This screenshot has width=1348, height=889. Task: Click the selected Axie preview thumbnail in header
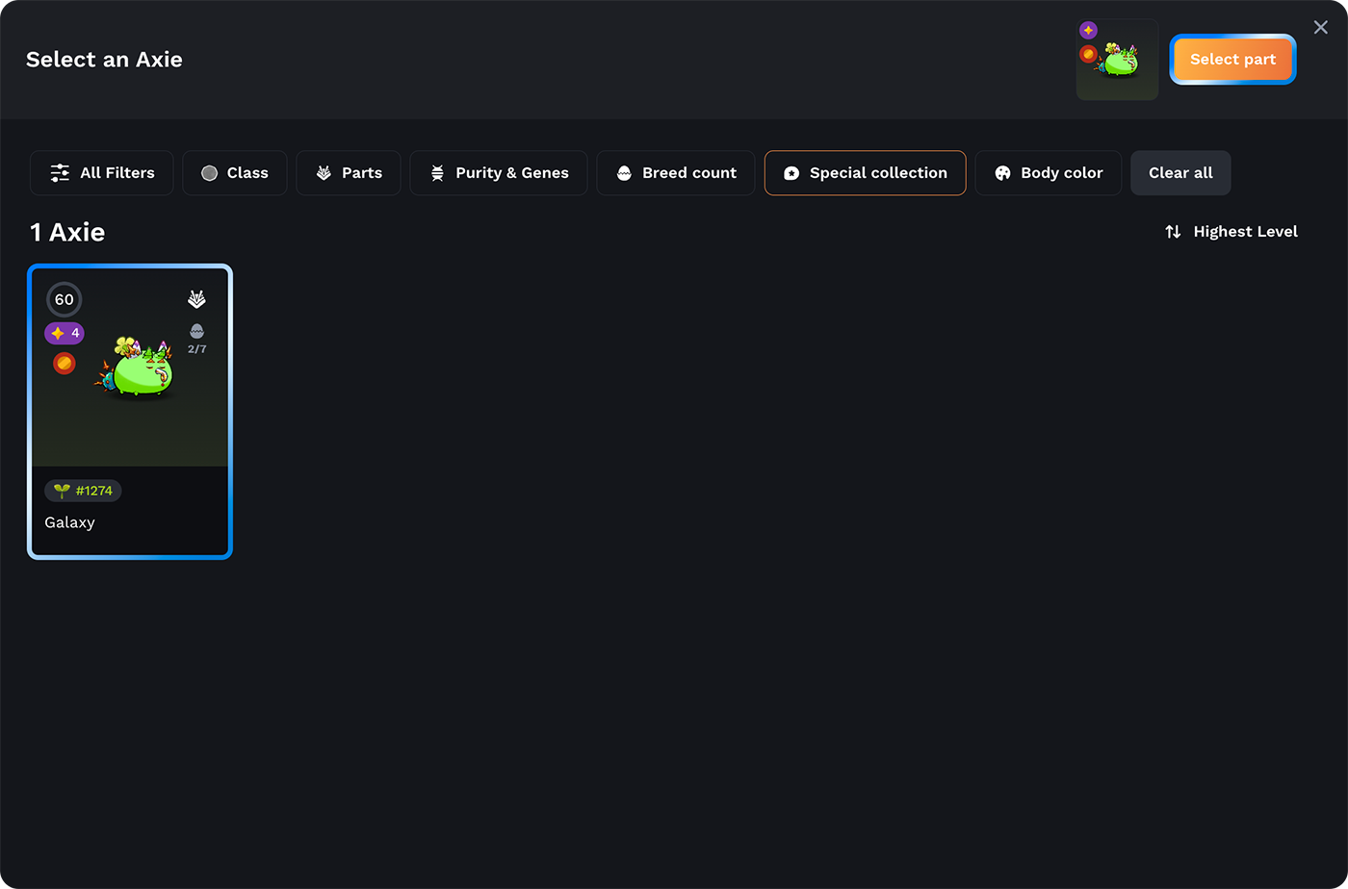point(1117,60)
